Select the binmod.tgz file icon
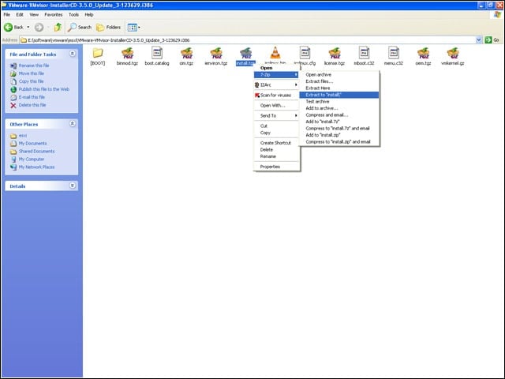505x379 pixels. 128,53
